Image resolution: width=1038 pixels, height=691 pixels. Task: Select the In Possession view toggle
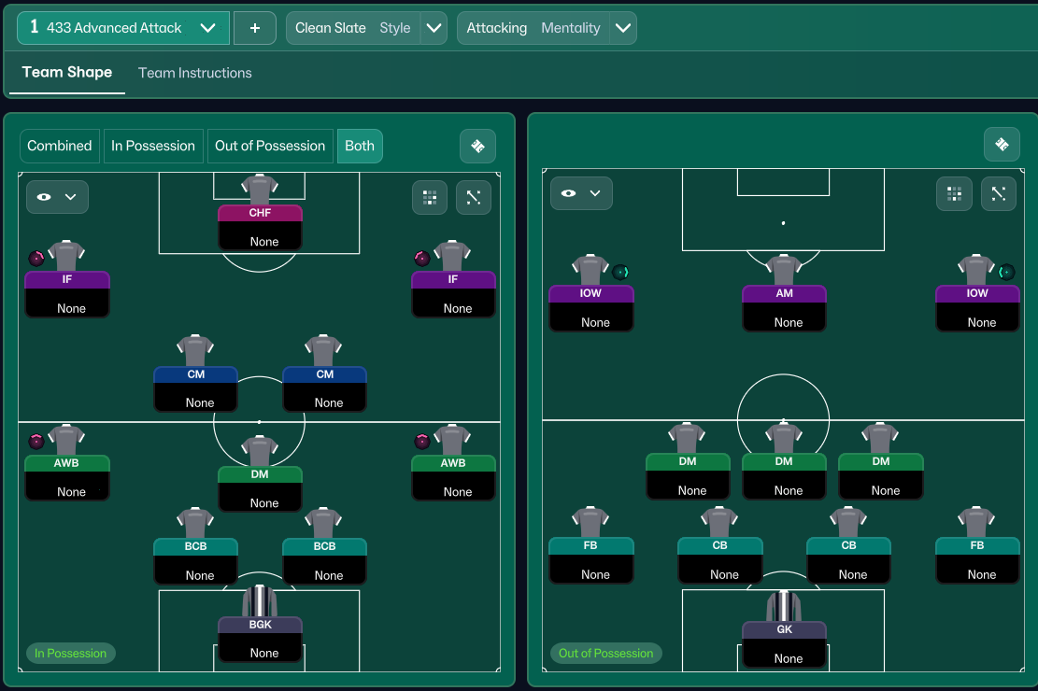153,146
